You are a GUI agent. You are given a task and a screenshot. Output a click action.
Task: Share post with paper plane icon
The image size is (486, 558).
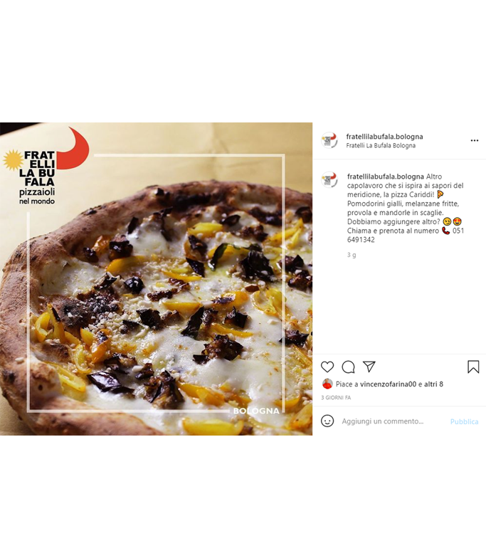coord(369,367)
